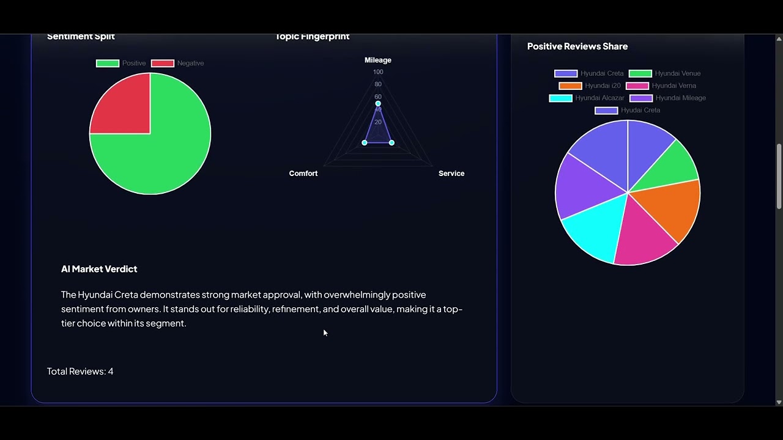This screenshot has width=783, height=440.
Task: Toggle the Hyundai Mileage legend entry
Action: click(667, 98)
